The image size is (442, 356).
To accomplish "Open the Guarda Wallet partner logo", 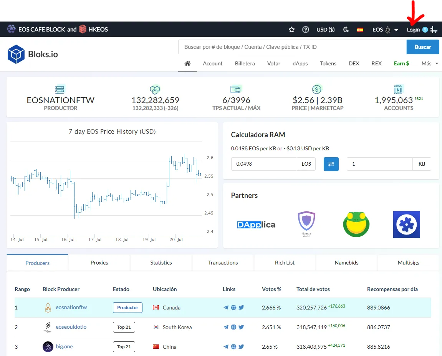I will 306,224.
